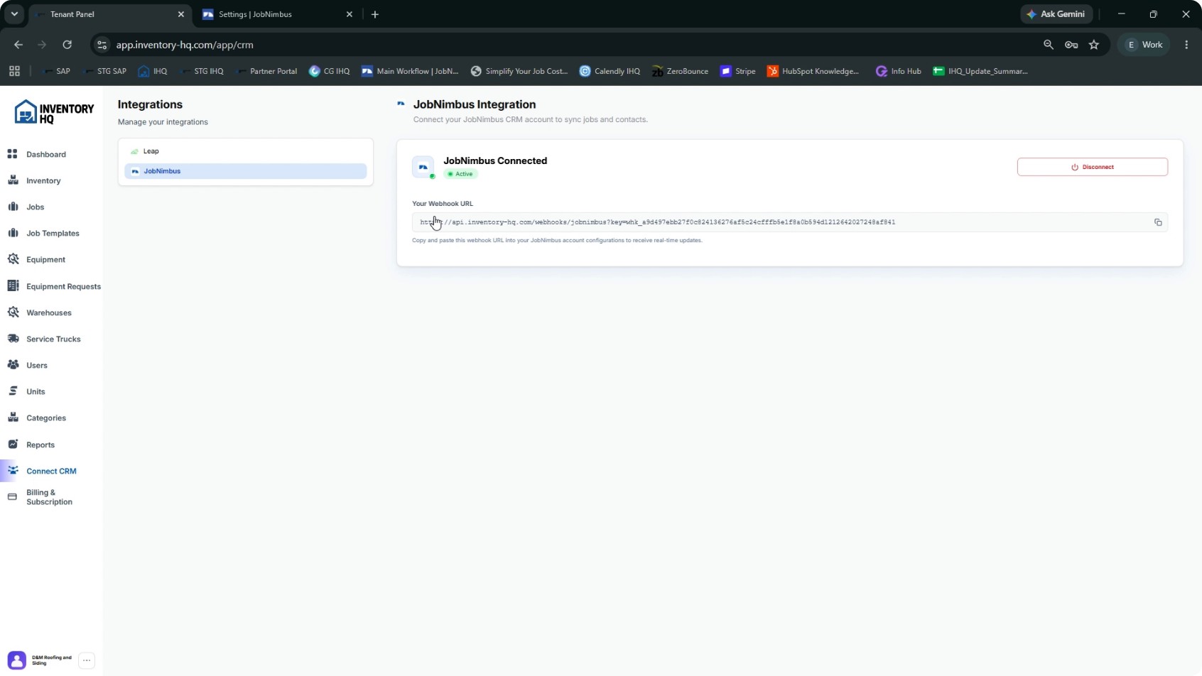Open the CG IHQ bookmark
Screen dimensions: 1202x676
[x=330, y=71]
